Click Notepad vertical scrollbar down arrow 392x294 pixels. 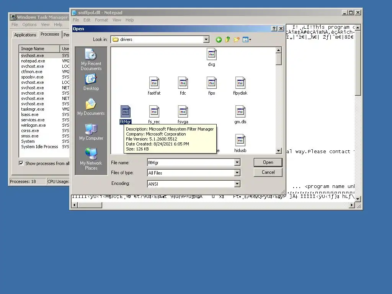358,199
